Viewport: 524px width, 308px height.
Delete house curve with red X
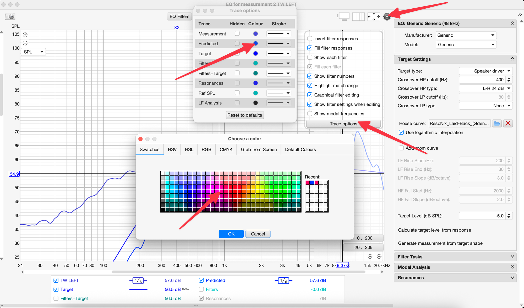pyautogui.click(x=508, y=124)
